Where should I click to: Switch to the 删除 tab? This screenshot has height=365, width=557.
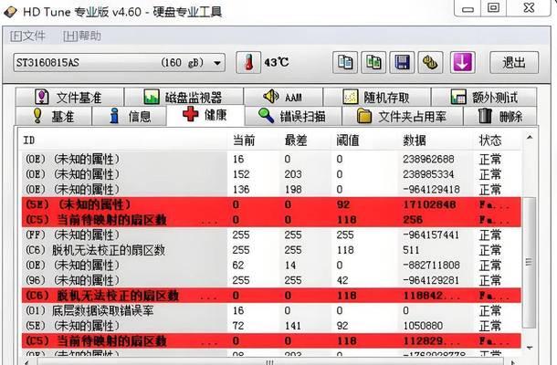[500, 116]
